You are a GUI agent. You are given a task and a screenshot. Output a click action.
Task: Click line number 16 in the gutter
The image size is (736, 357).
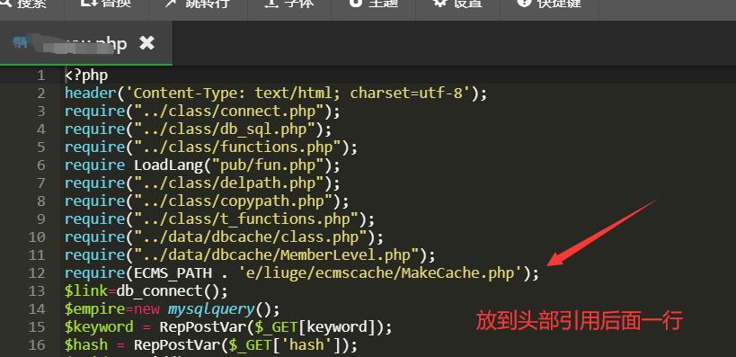point(37,344)
